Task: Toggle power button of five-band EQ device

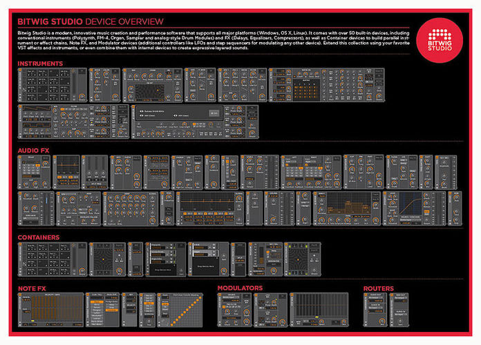Action: (x=178, y=194)
